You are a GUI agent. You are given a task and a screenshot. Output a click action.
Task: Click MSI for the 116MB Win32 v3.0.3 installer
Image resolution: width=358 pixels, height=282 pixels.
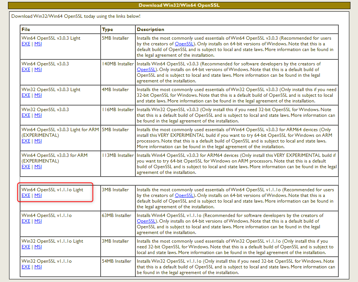(38, 115)
